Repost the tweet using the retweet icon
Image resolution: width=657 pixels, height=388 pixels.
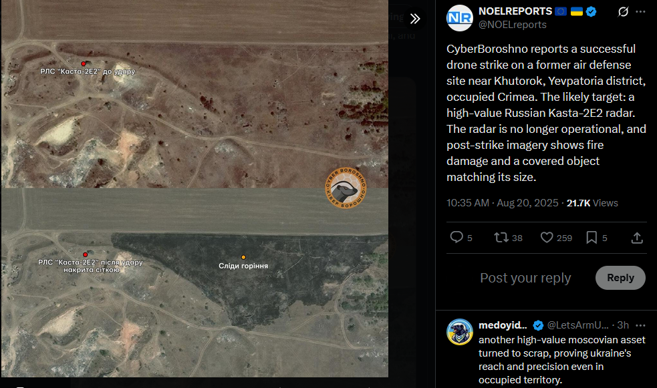508,238
